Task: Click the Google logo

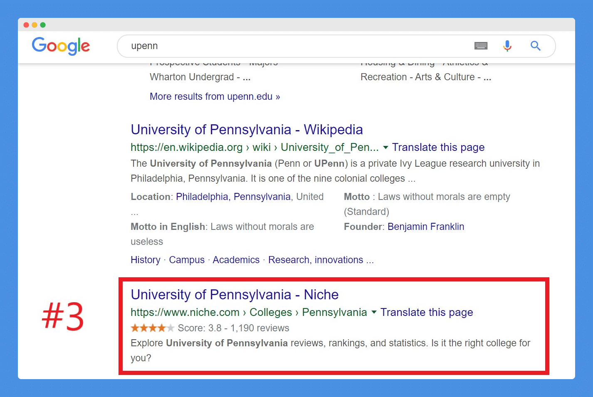Action: click(x=61, y=46)
